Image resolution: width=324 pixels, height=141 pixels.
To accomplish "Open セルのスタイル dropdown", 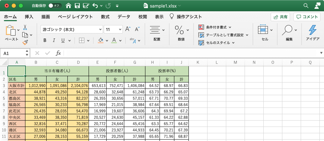I will [216, 43].
